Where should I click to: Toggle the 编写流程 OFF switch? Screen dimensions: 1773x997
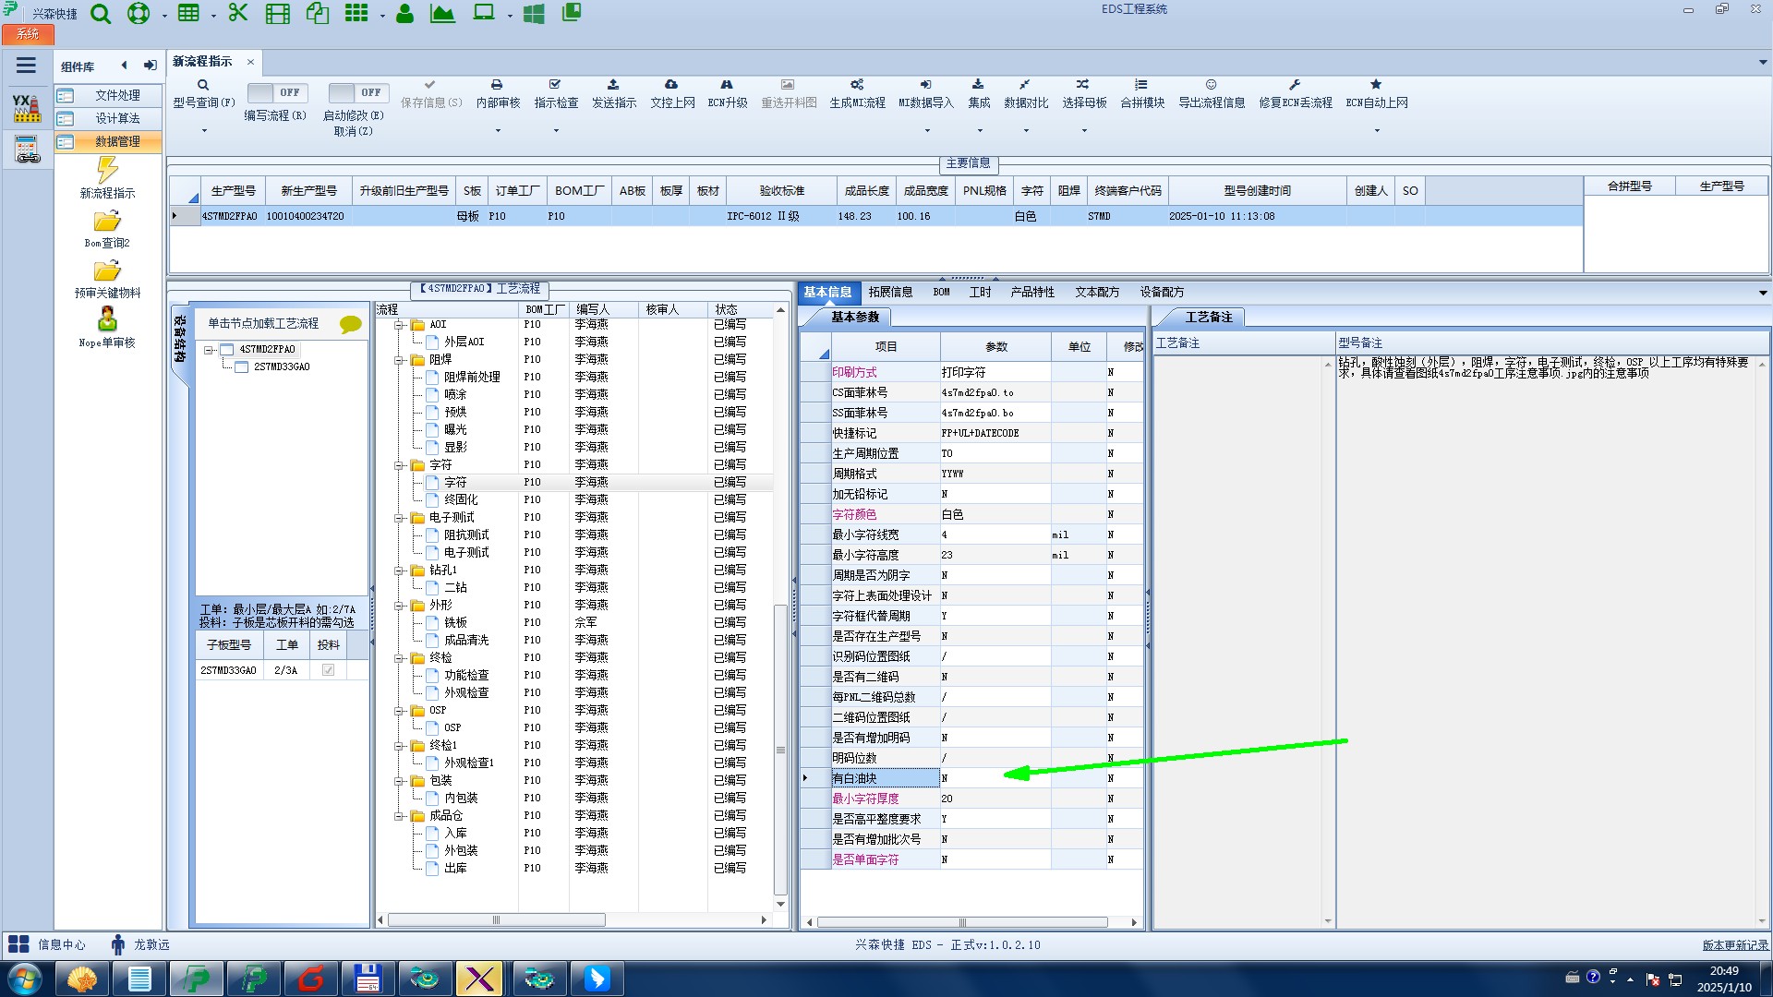tap(276, 93)
